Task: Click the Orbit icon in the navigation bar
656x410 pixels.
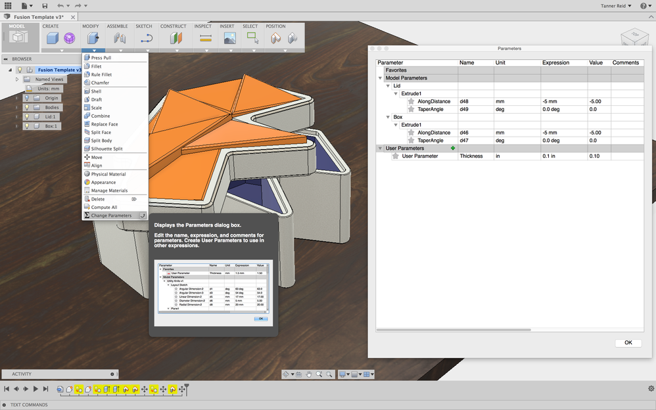Action: [x=287, y=374]
